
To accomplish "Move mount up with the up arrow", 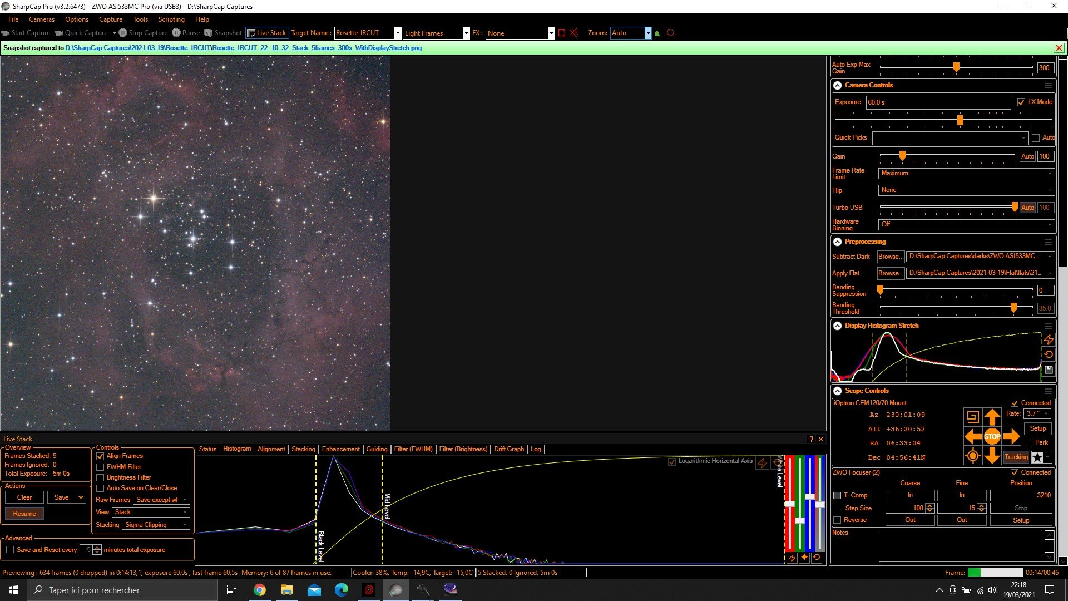I will (x=992, y=416).
